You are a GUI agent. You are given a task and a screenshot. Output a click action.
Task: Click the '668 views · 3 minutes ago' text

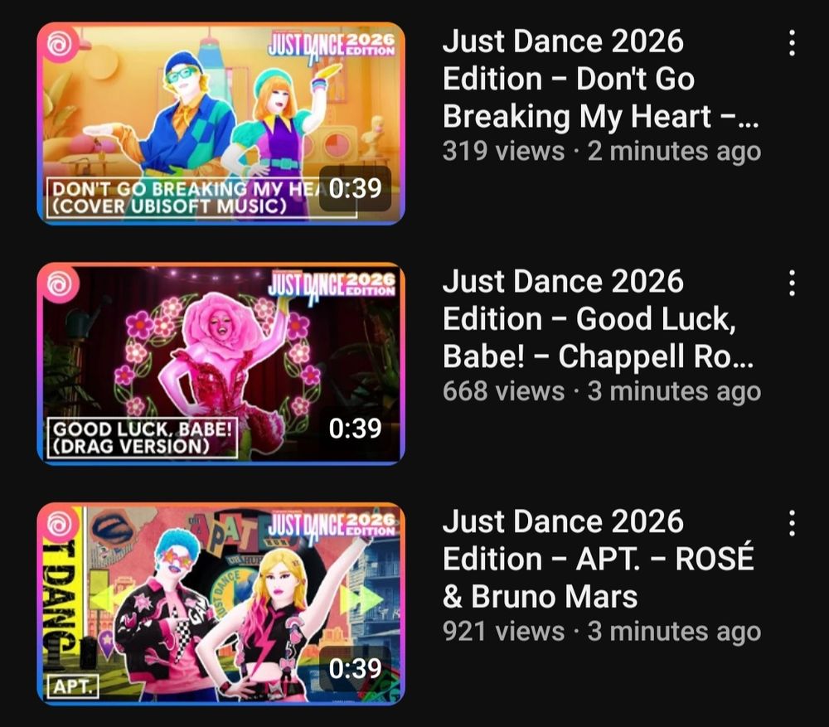pyautogui.click(x=602, y=391)
